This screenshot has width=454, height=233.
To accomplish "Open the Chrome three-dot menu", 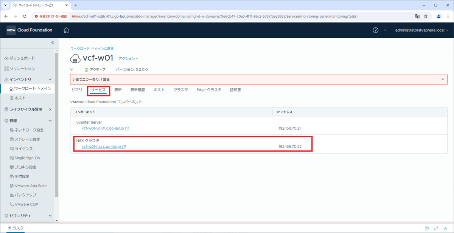I will pyautogui.click(x=448, y=16).
